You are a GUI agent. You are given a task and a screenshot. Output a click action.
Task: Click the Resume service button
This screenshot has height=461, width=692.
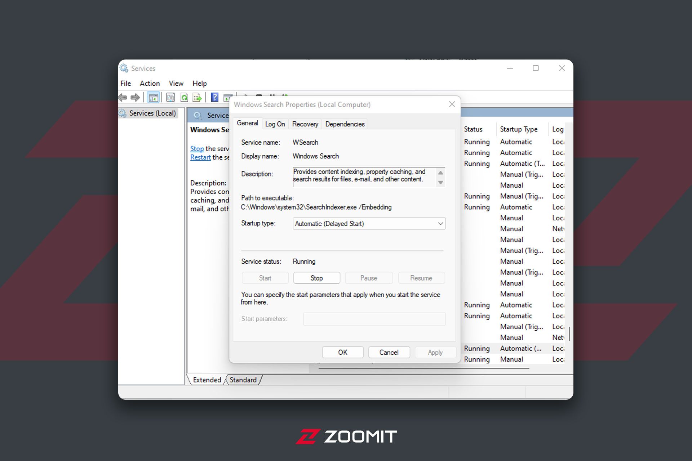coord(422,277)
